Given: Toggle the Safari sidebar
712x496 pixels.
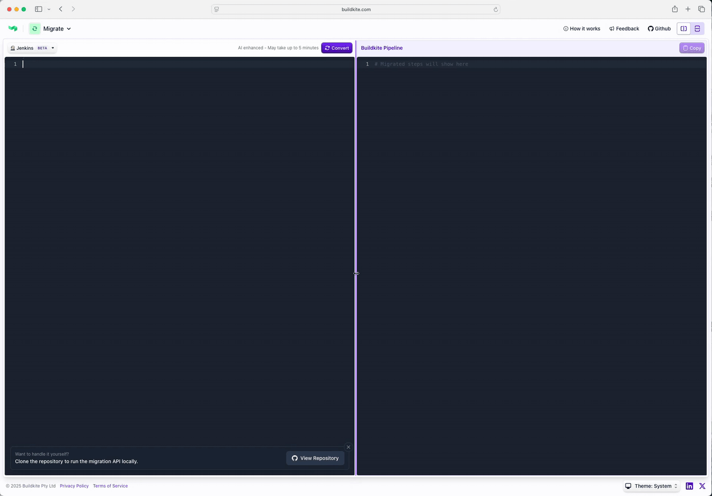Looking at the screenshot, I should (39, 9).
